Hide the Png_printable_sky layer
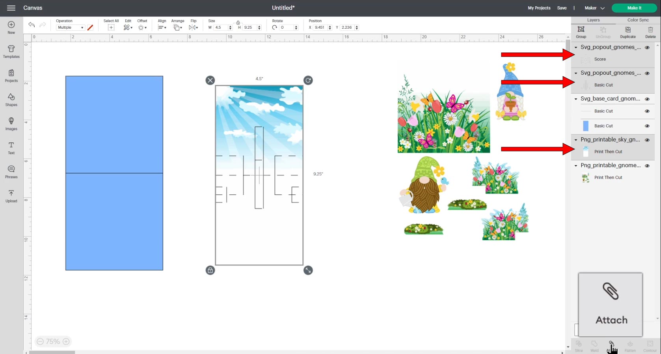This screenshot has width=661, height=354. coord(647,140)
